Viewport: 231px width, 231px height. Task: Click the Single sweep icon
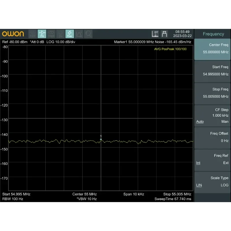coord(51,34)
